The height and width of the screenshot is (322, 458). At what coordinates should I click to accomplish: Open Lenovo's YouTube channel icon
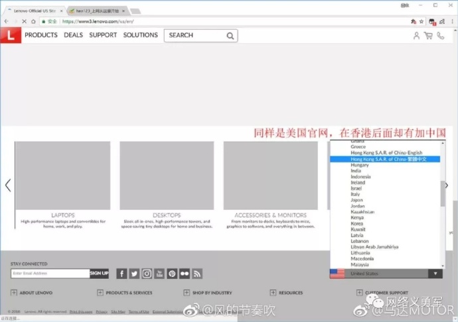click(x=159, y=274)
